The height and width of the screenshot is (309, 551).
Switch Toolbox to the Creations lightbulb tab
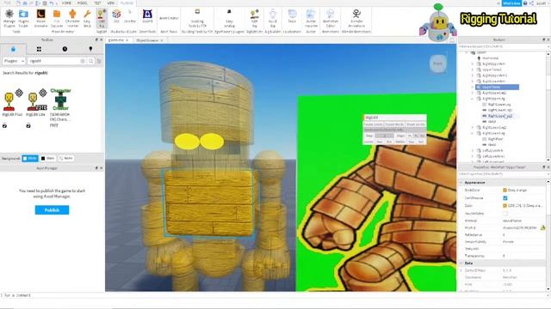point(90,49)
